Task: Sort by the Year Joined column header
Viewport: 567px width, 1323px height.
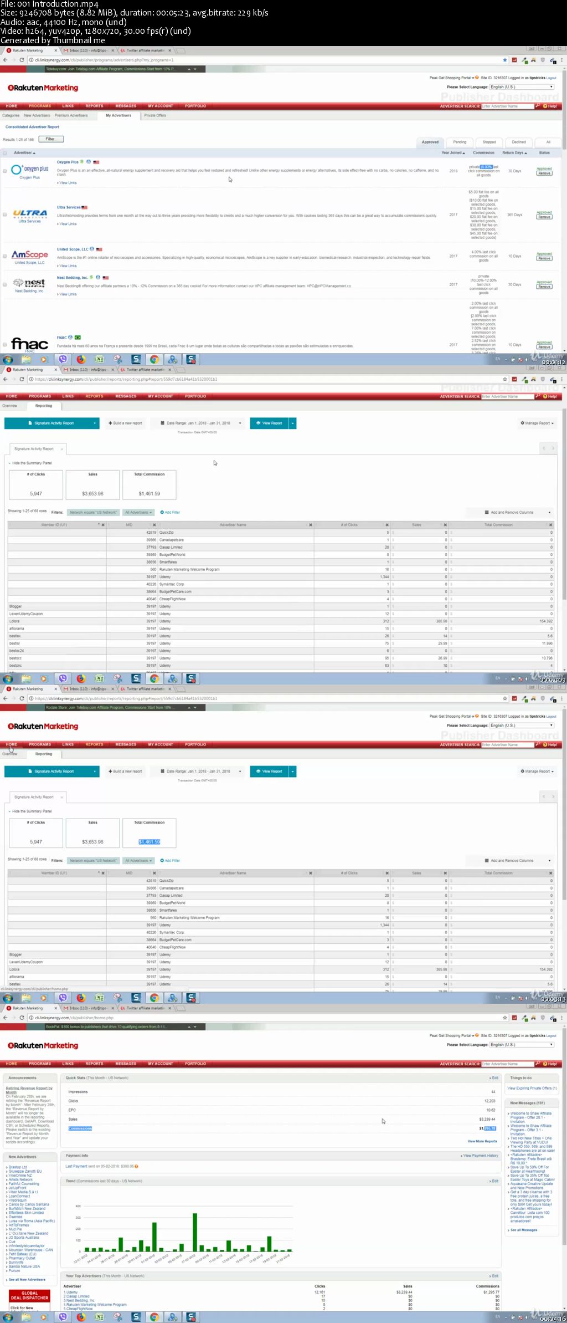Action: [x=453, y=153]
